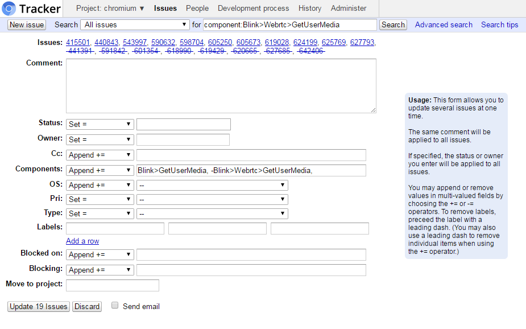The height and width of the screenshot is (329, 526).
Task: Enable the Send email checkbox
Action: 115,306
